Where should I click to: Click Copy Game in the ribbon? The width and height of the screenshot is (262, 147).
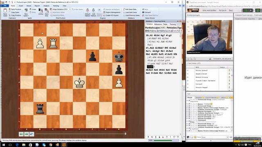click(x=14, y=12)
